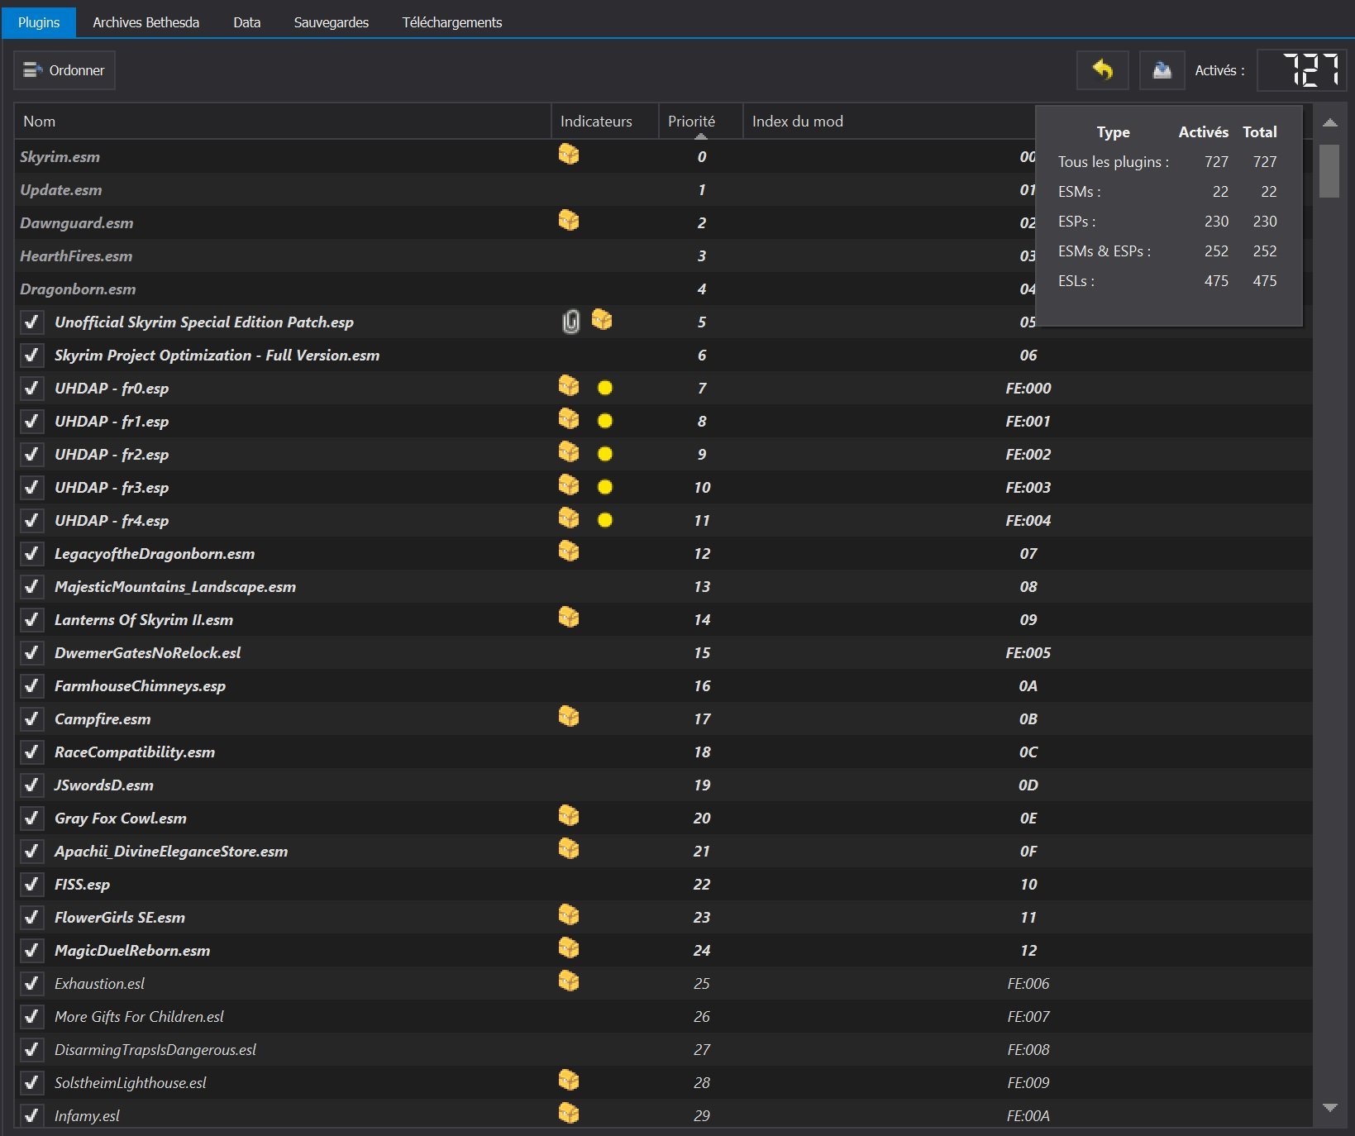
Task: Disable LegacyoftheDragonborn.esm plugin checkbox
Action: [31, 553]
